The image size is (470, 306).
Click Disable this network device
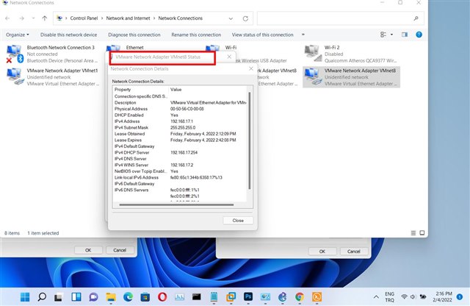[68, 35]
